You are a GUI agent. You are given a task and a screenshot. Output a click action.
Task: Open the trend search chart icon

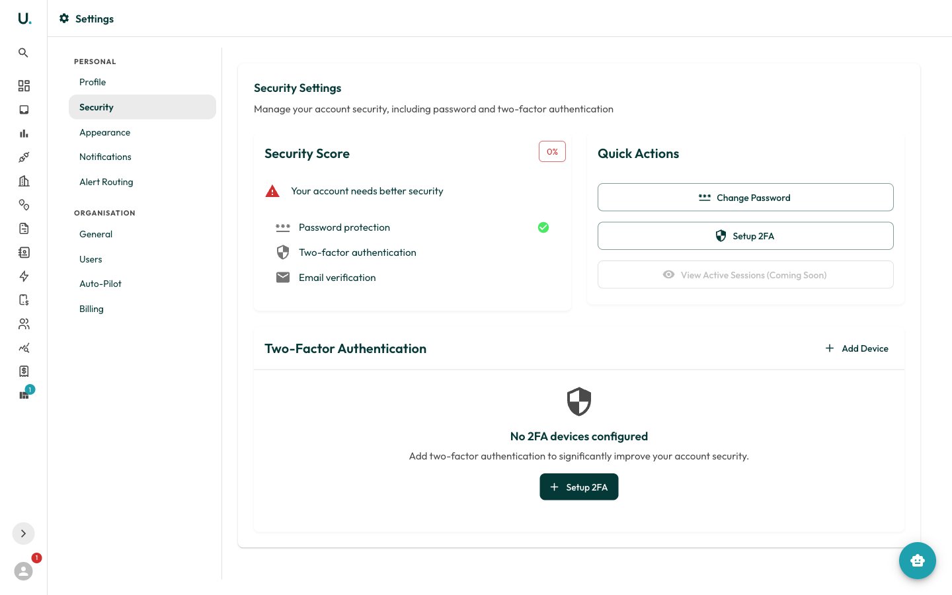[x=24, y=348]
